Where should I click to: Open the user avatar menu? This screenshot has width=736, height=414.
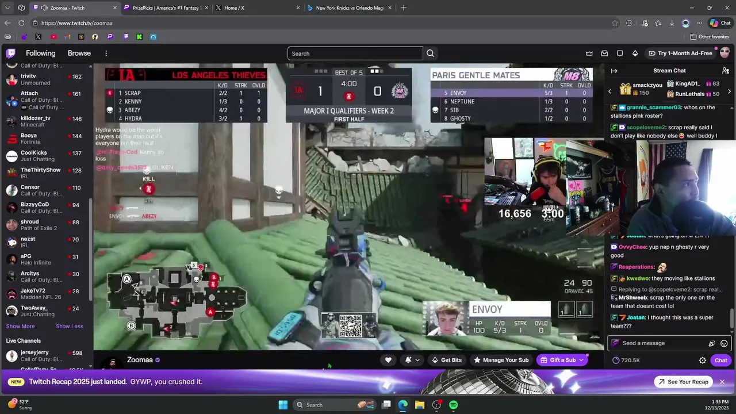pyautogui.click(x=724, y=53)
